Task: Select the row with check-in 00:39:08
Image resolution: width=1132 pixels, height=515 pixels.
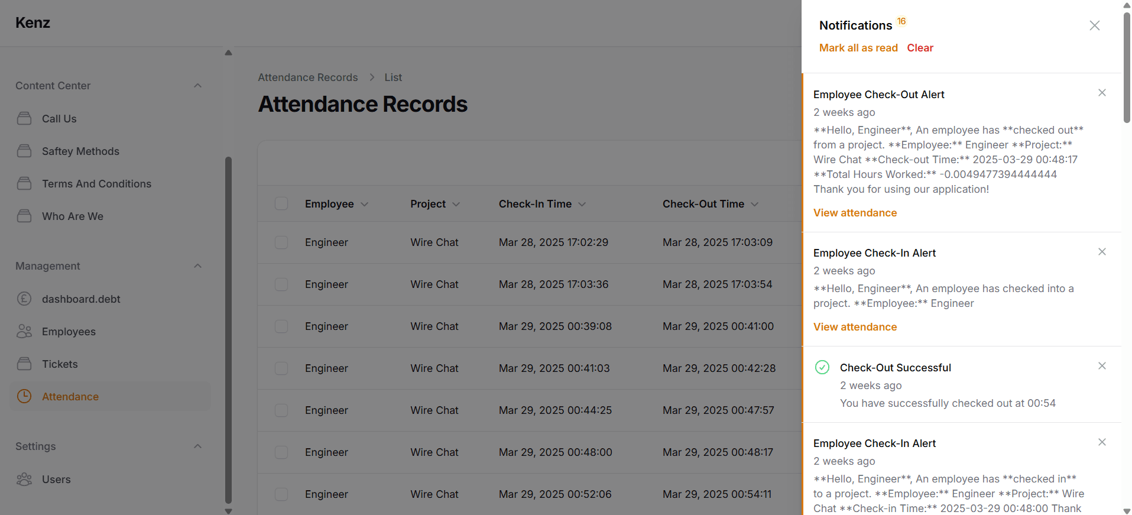Action: 281,326
